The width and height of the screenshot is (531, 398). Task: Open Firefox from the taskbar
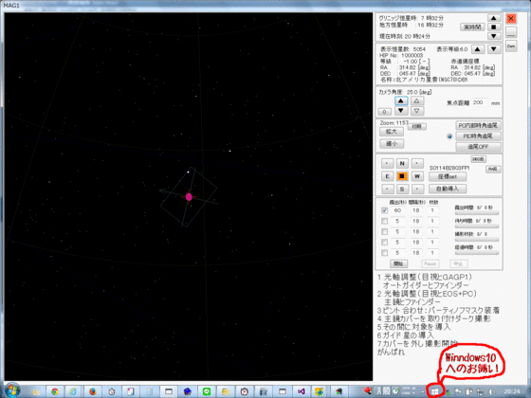[x=92, y=391]
